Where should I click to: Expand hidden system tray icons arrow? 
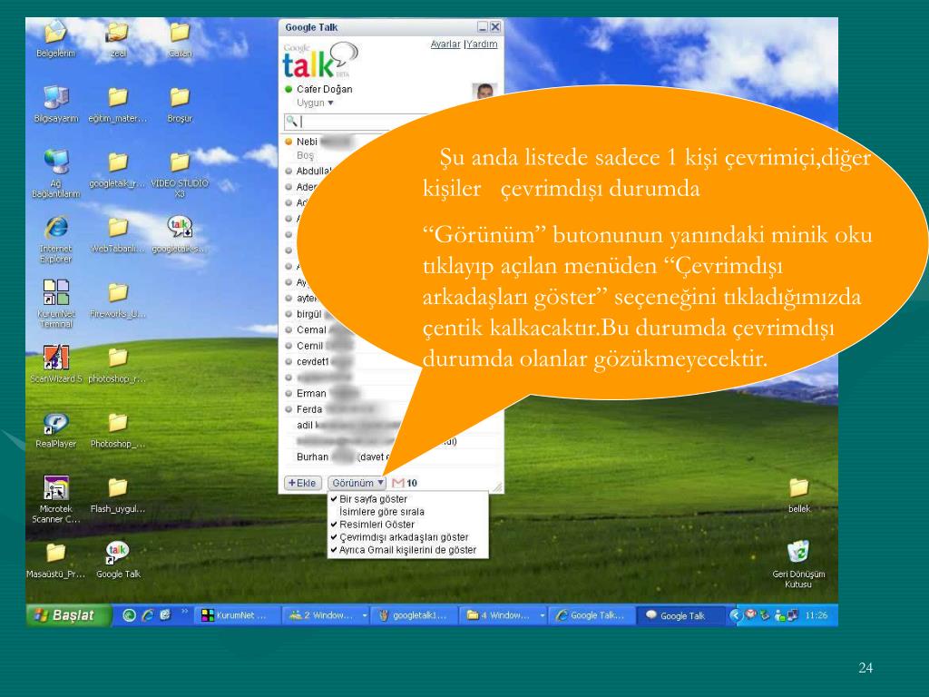coord(735,615)
